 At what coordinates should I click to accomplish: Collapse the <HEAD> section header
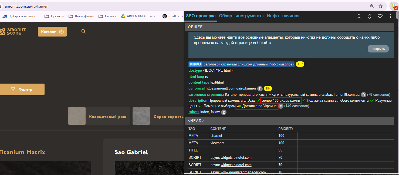[289, 121]
